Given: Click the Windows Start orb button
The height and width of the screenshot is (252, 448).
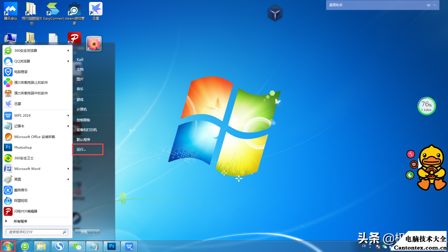Looking at the screenshot, I should (x=8, y=246).
